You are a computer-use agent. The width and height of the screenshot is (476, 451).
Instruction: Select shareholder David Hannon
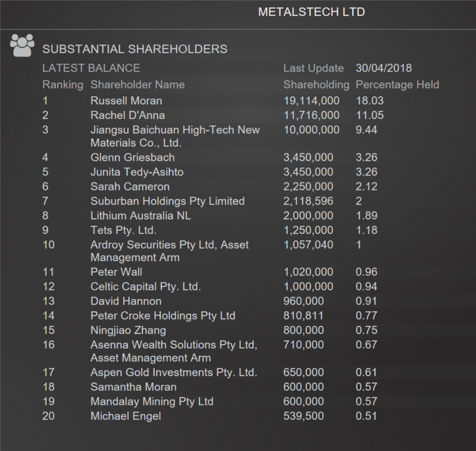(126, 301)
